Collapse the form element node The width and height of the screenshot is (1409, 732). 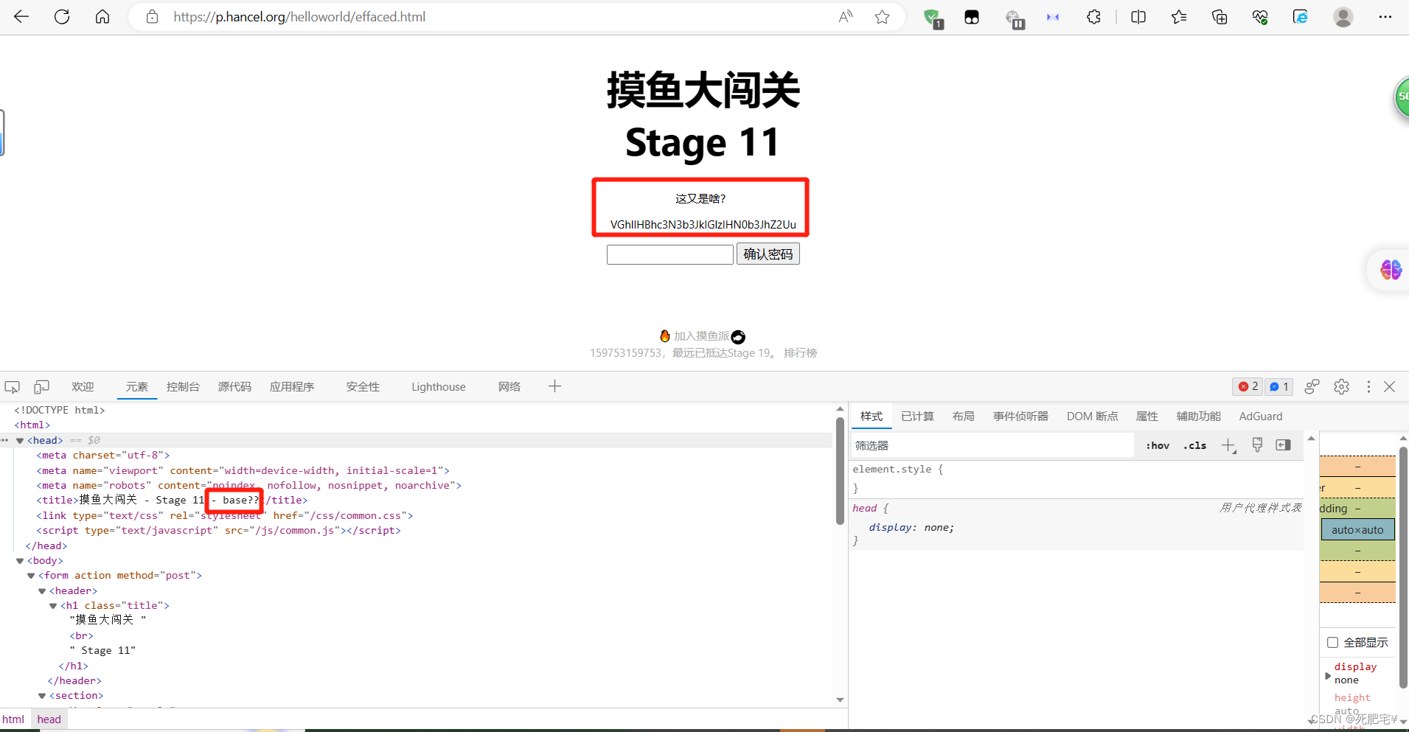[31, 576]
